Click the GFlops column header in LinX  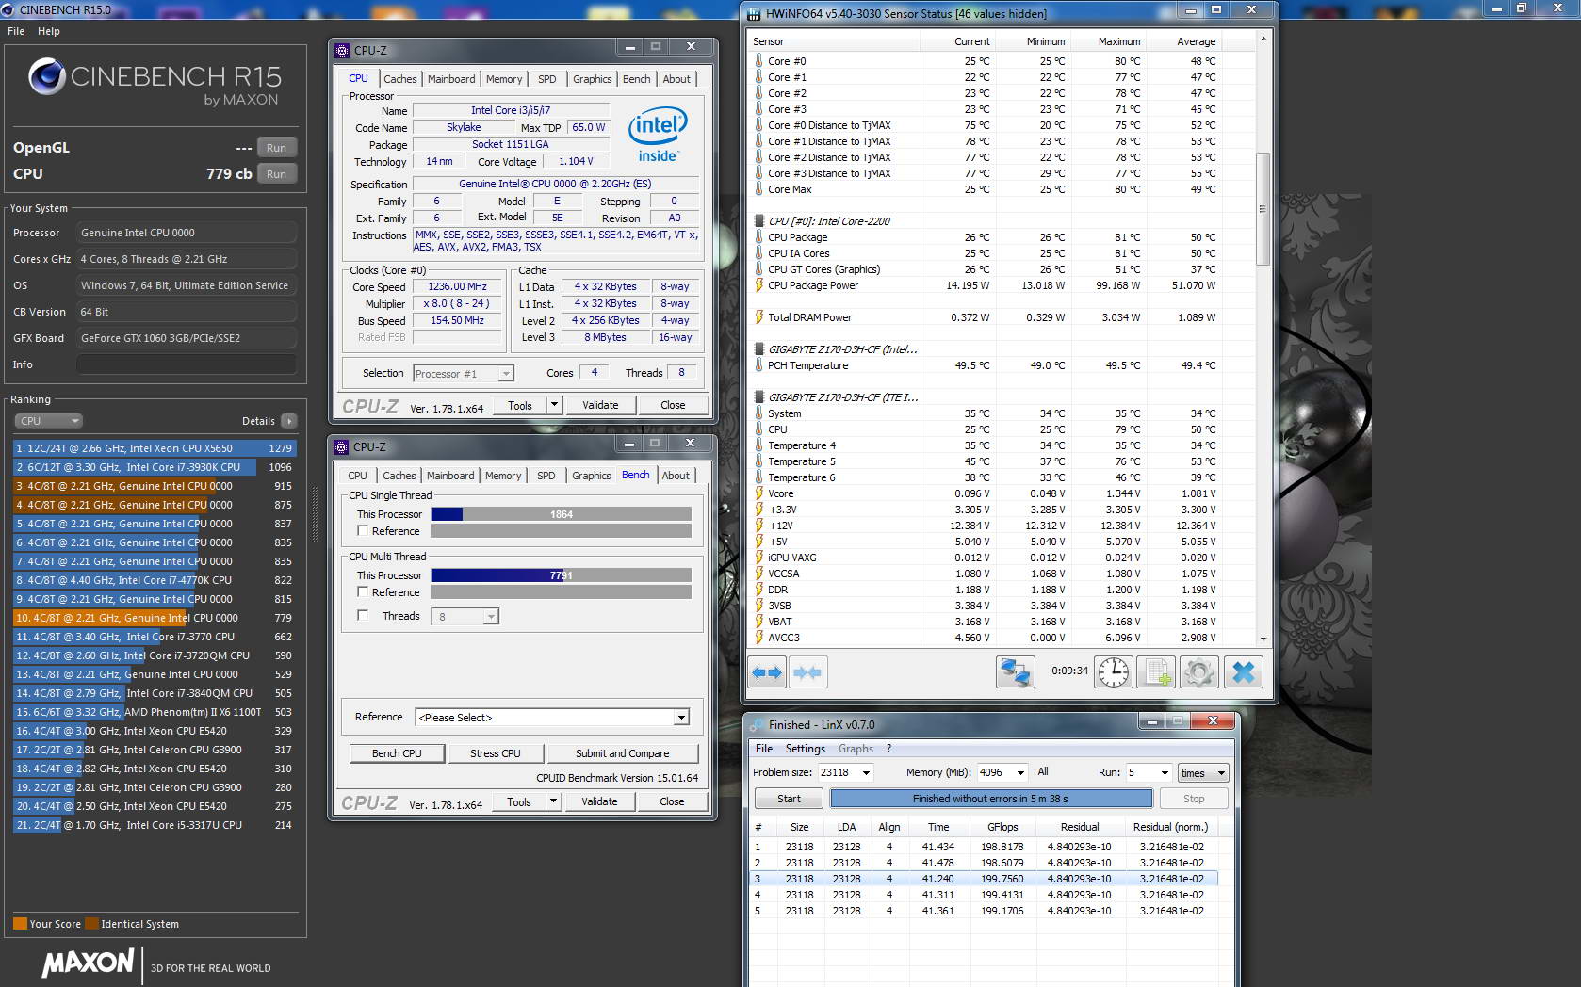[x=1002, y=827]
